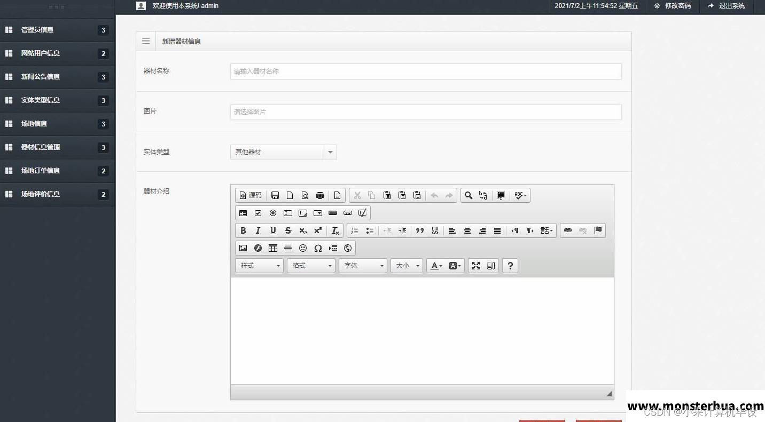The height and width of the screenshot is (422, 765).
Task: Open Find with the magnifier icon
Action: pos(469,195)
